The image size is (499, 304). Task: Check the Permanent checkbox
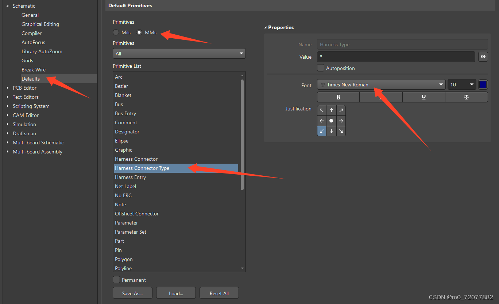[x=116, y=280]
